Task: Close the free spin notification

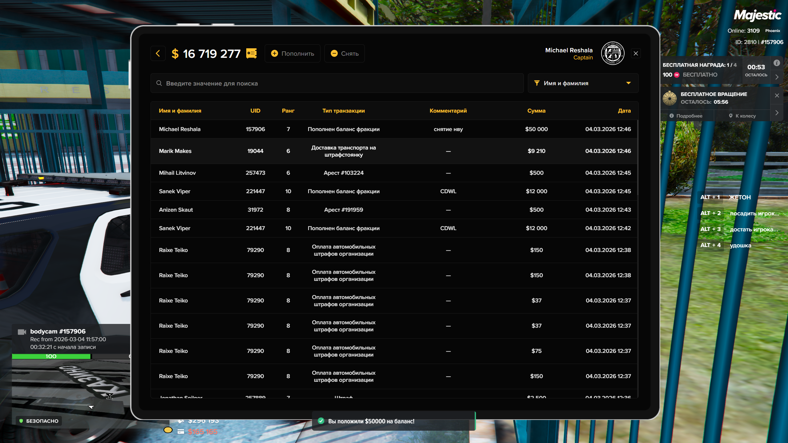Action: coord(777,95)
